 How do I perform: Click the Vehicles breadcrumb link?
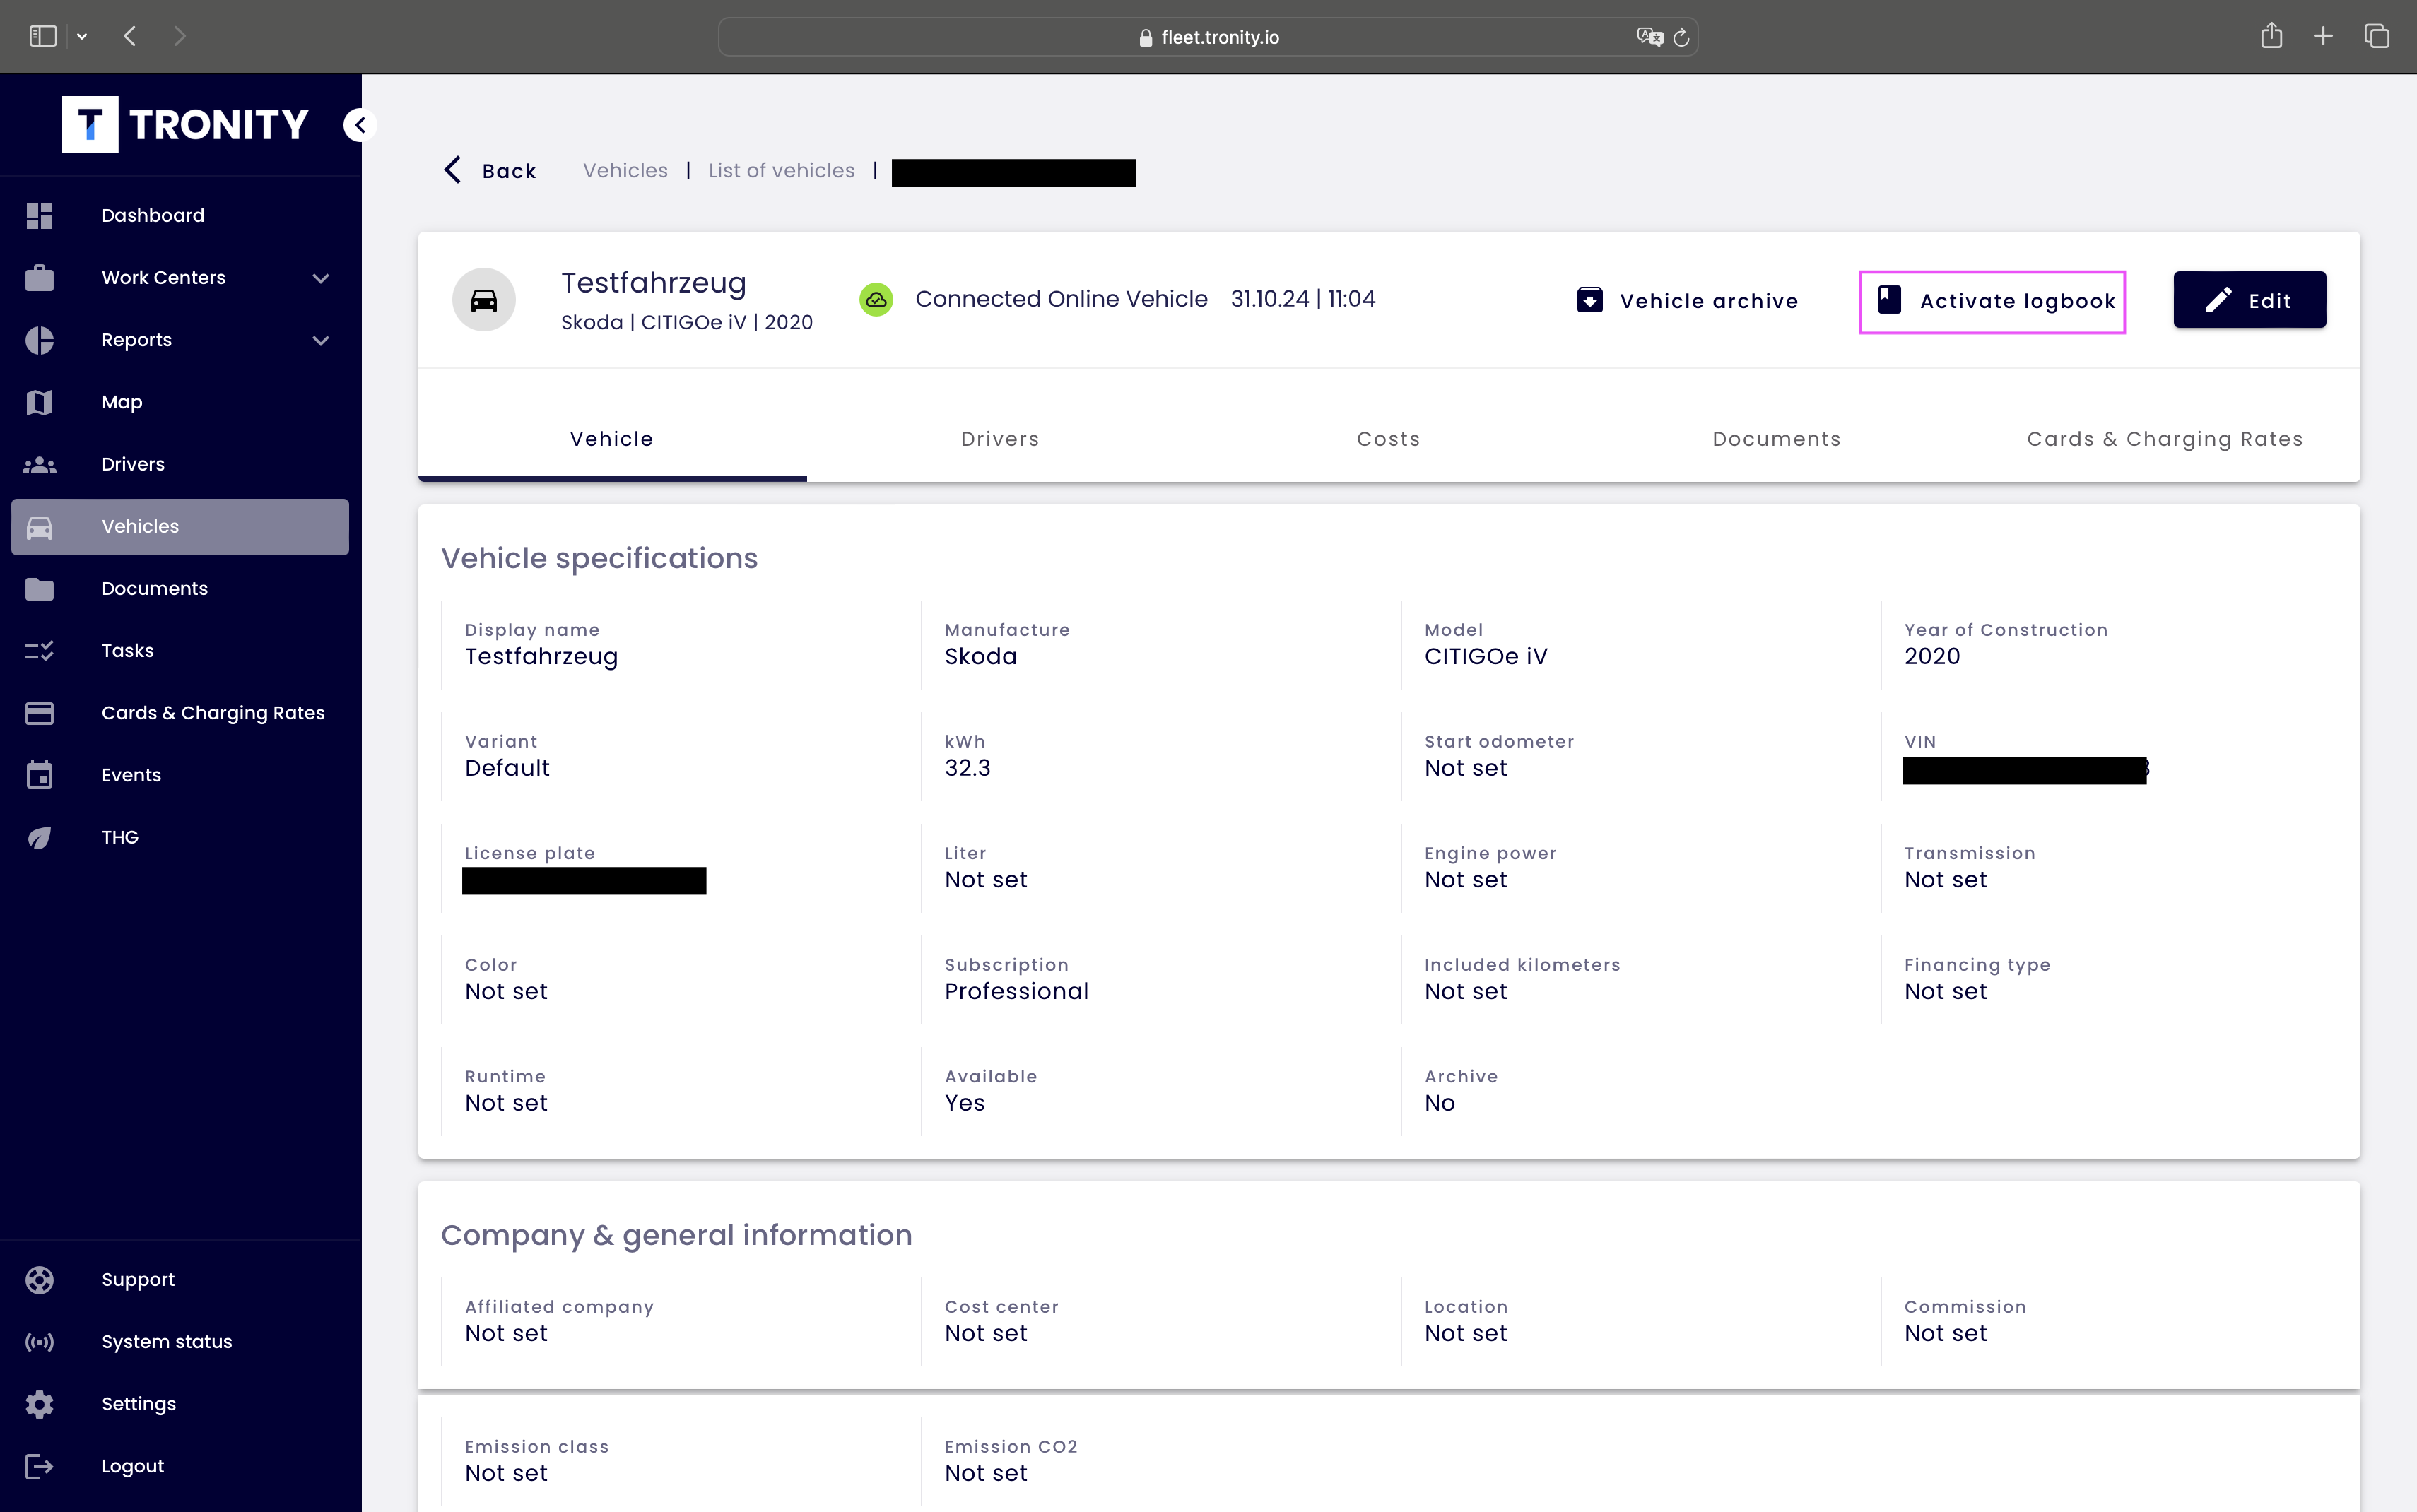point(625,171)
